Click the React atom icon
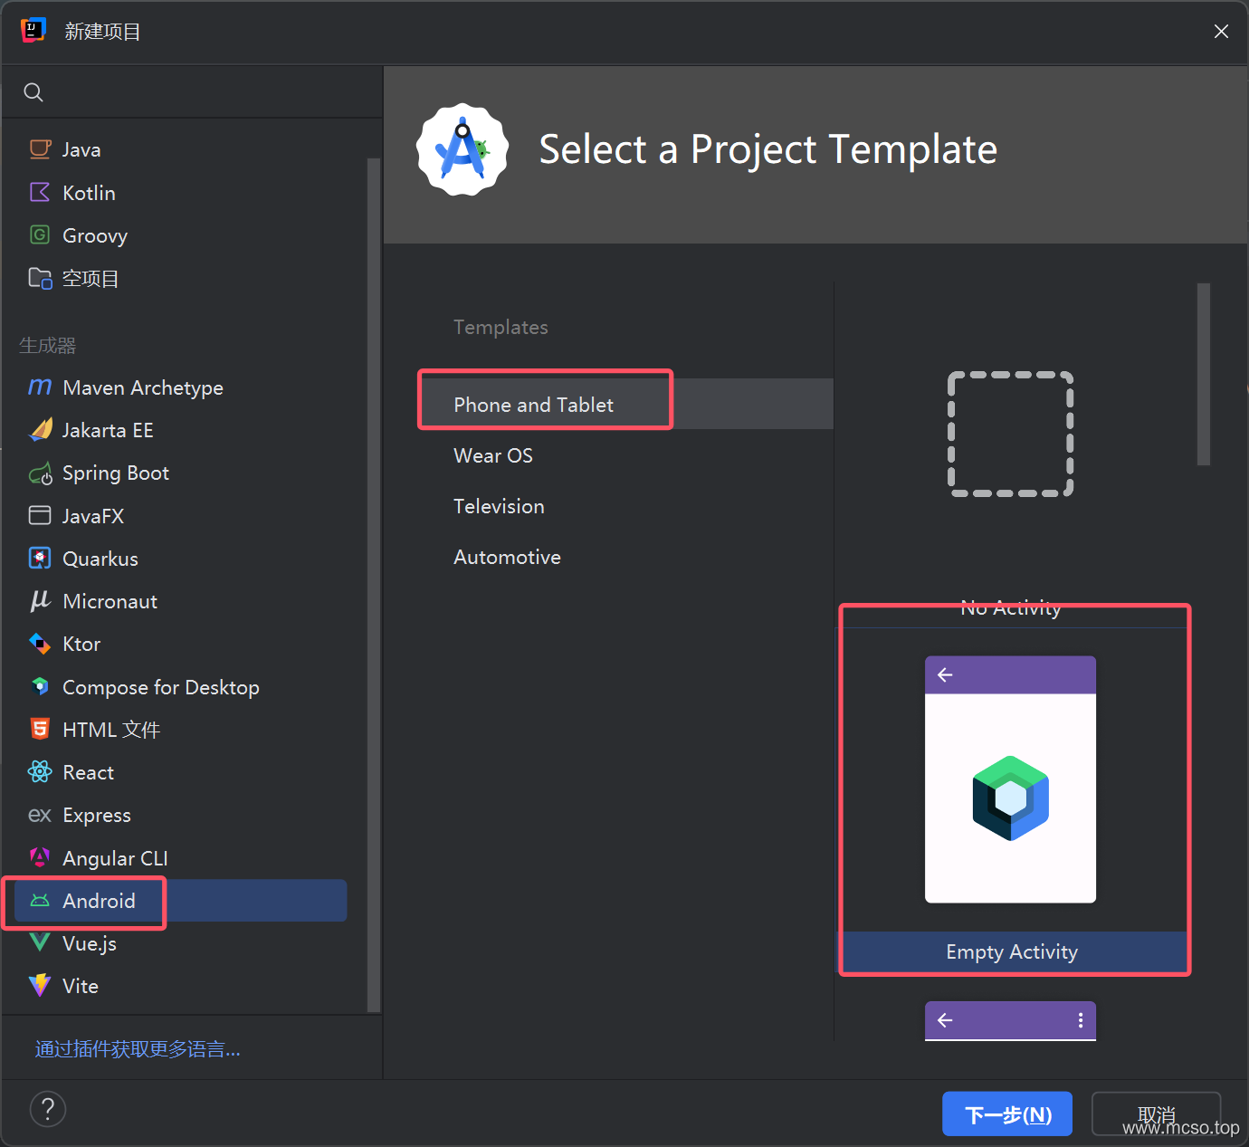This screenshot has width=1249, height=1147. pos(40,771)
